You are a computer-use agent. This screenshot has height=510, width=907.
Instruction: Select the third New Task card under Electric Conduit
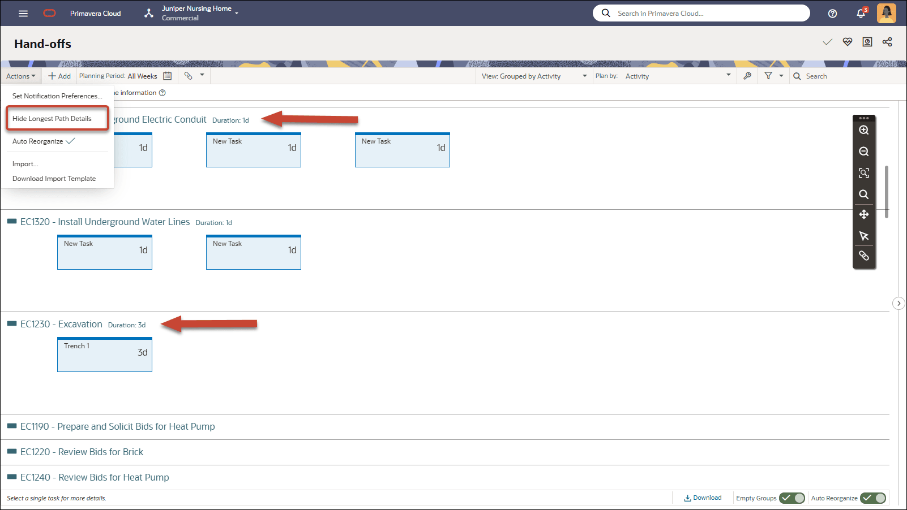tap(403, 150)
